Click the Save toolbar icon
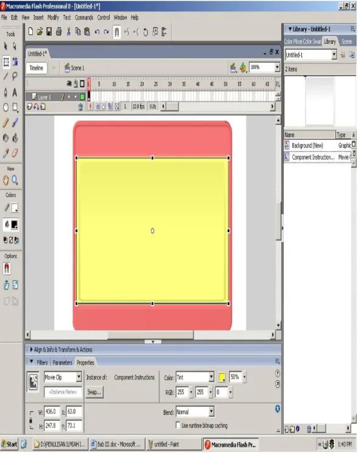The width and height of the screenshot is (358, 455). [x=49, y=32]
